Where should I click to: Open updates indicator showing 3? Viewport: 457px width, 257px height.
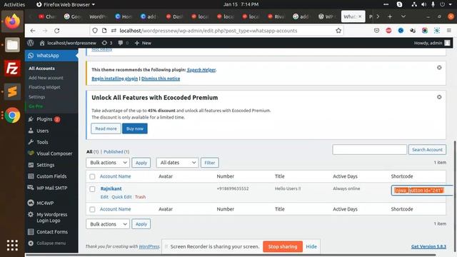pos(107,43)
